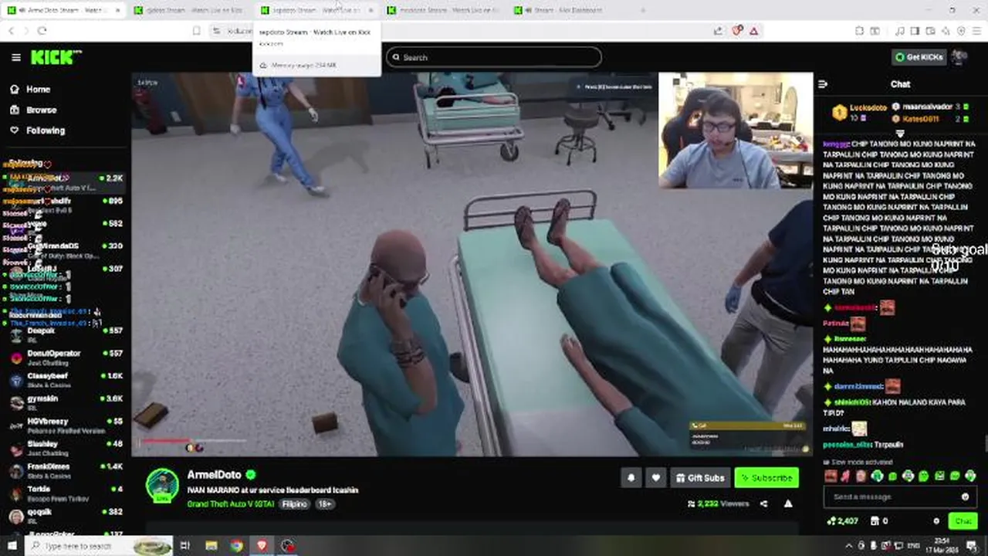Share the stream via share icon

pos(763,503)
